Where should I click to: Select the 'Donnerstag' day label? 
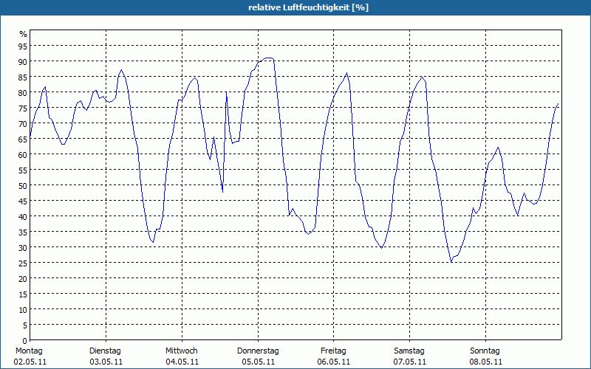[x=258, y=351]
